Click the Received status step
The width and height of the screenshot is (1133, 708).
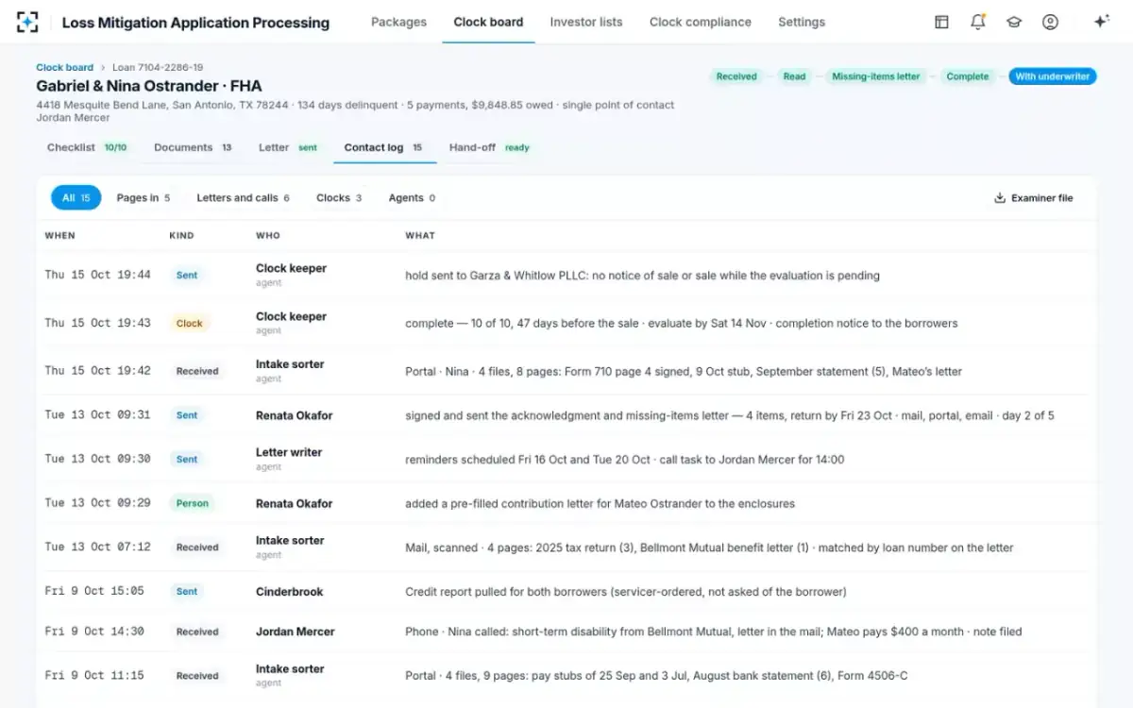(x=736, y=76)
